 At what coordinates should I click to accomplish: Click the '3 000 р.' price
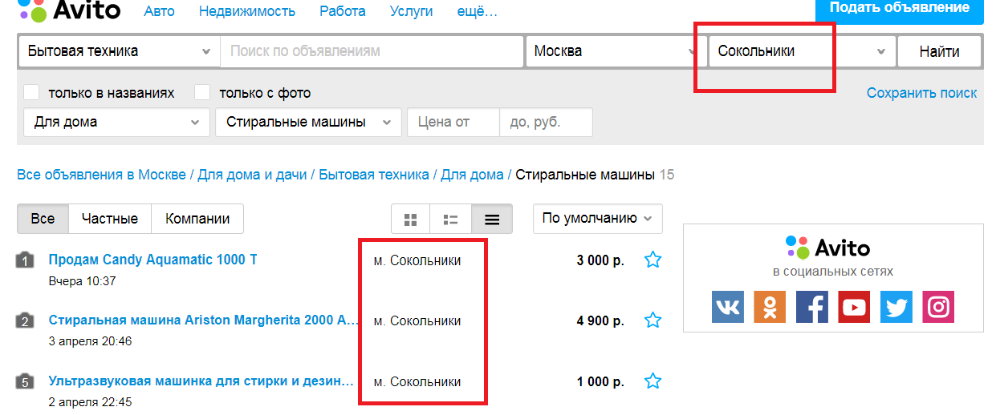click(x=600, y=260)
